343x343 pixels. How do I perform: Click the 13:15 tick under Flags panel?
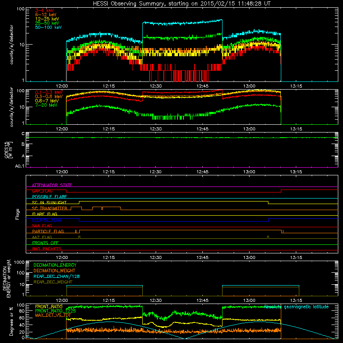(296, 258)
